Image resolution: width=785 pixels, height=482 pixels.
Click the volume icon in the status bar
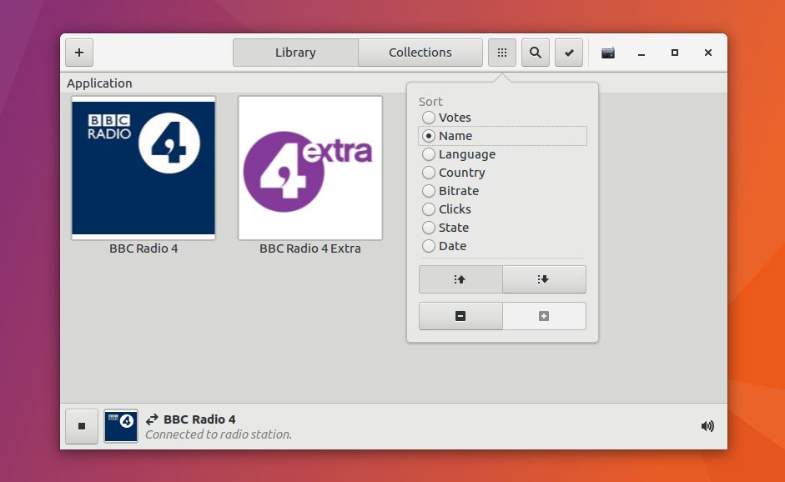pyautogui.click(x=707, y=425)
